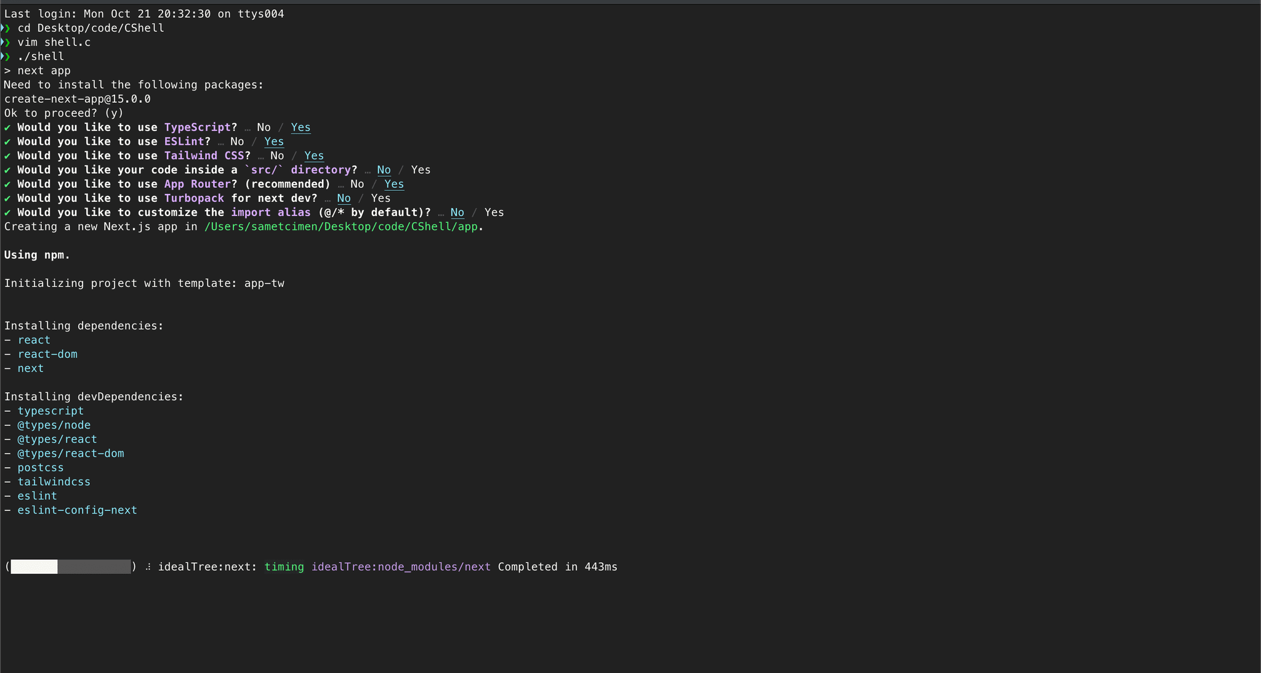The height and width of the screenshot is (673, 1261).
Task: Click 'Initializing project with template: app-tw'
Action: coord(144,283)
